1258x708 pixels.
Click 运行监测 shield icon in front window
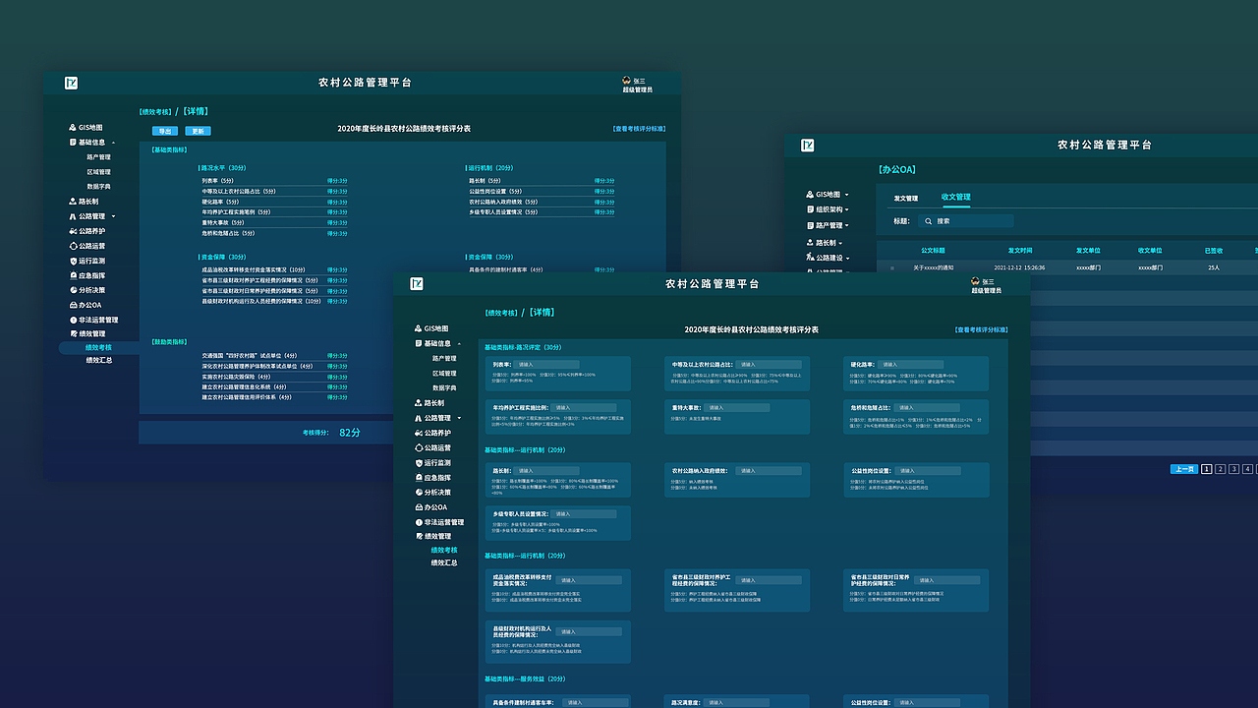point(418,462)
